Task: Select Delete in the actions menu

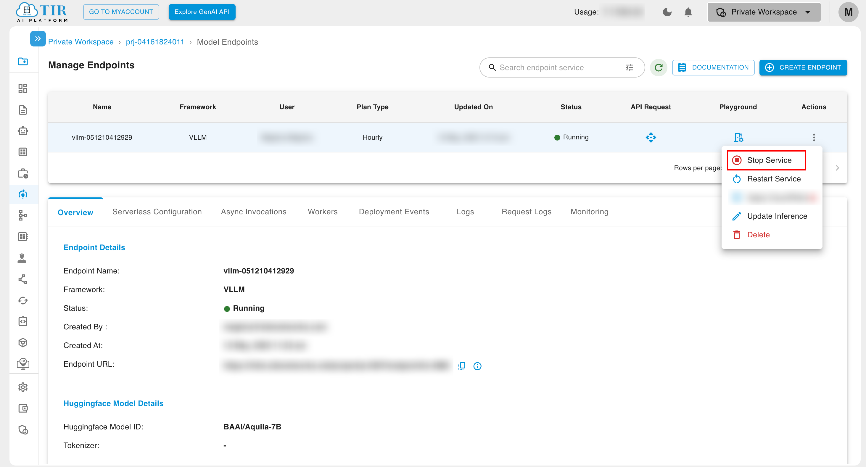Action: click(772, 235)
